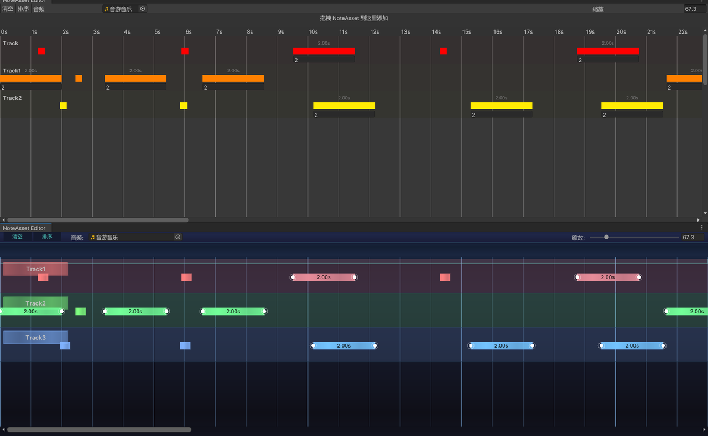Click 清空 button in upper editor
The width and height of the screenshot is (708, 436).
(x=7, y=9)
